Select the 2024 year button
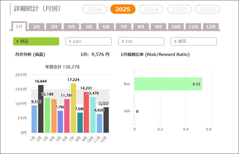The image size is (239, 154). tap(151, 9)
